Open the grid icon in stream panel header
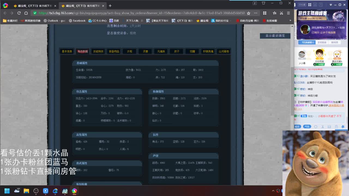 coord(310,5)
